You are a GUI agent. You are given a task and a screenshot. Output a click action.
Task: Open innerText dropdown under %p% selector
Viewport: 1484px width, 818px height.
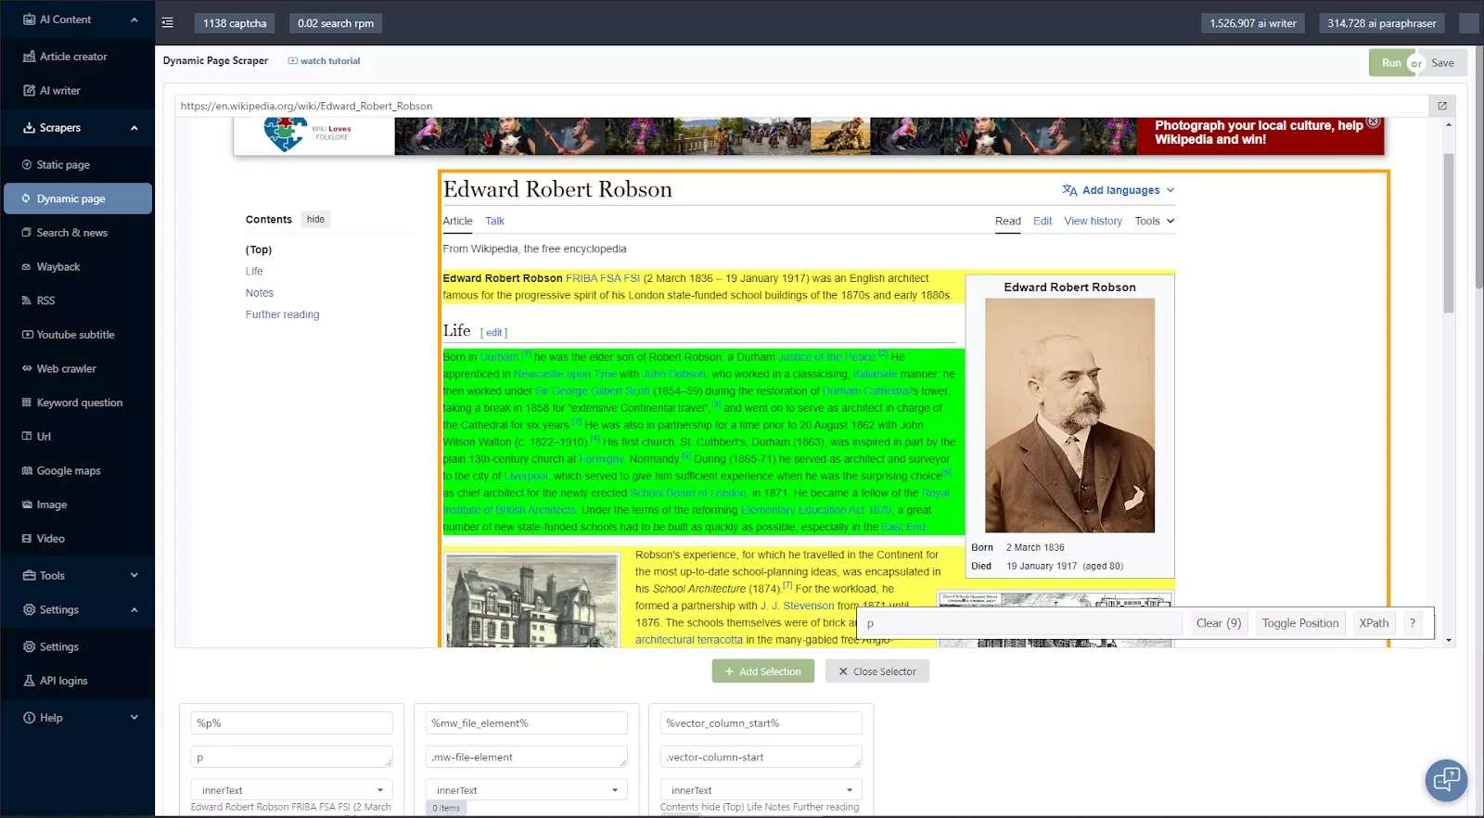click(291, 790)
